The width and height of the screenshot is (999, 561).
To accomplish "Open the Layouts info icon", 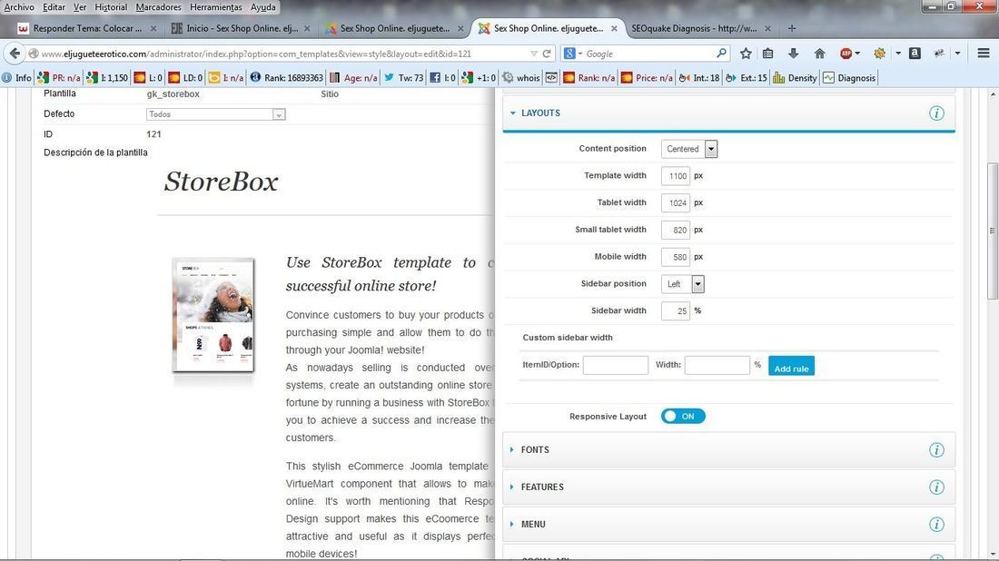I will coord(936,113).
